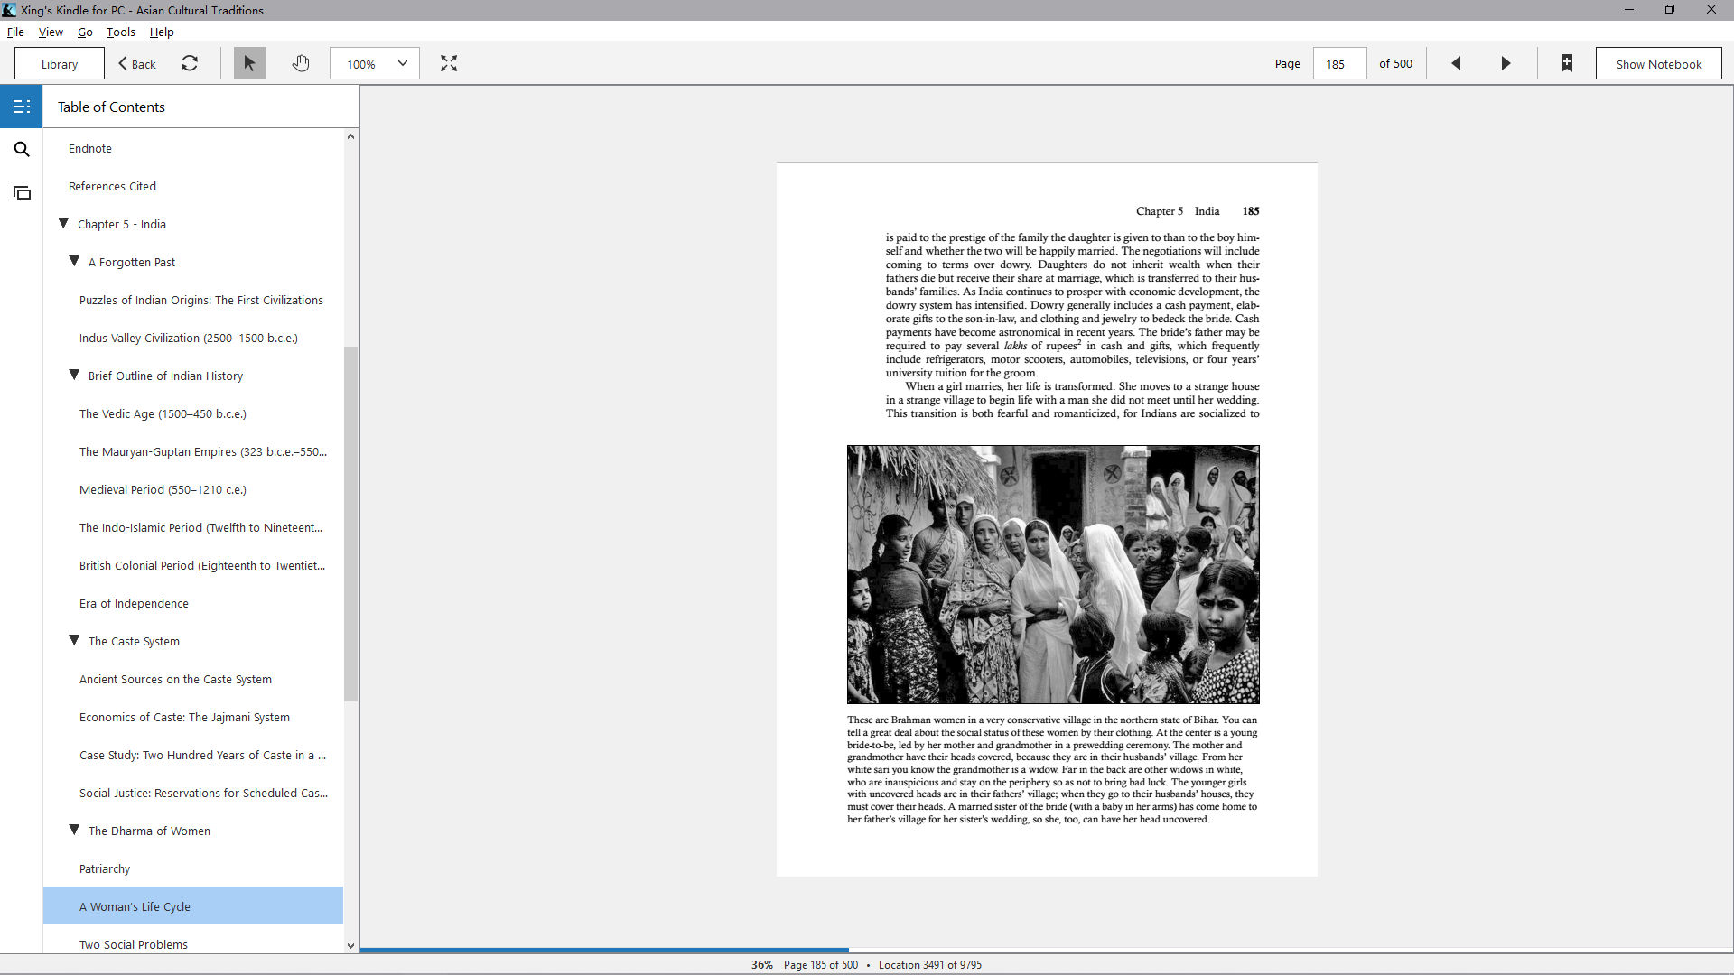Viewport: 1734px width, 975px height.
Task: Select the hand pan tool
Action: (x=301, y=63)
